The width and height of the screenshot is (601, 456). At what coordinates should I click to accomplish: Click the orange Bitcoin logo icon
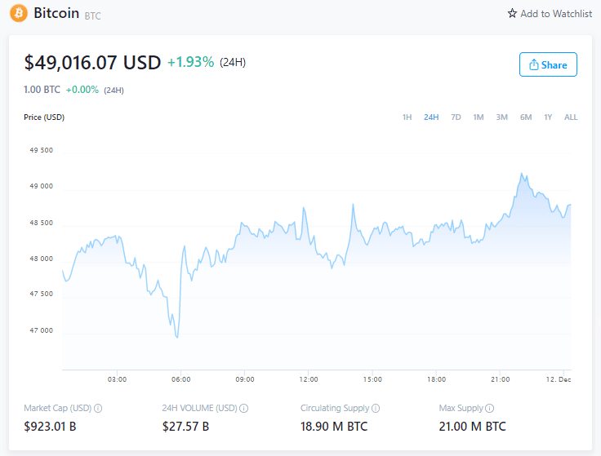[19, 13]
